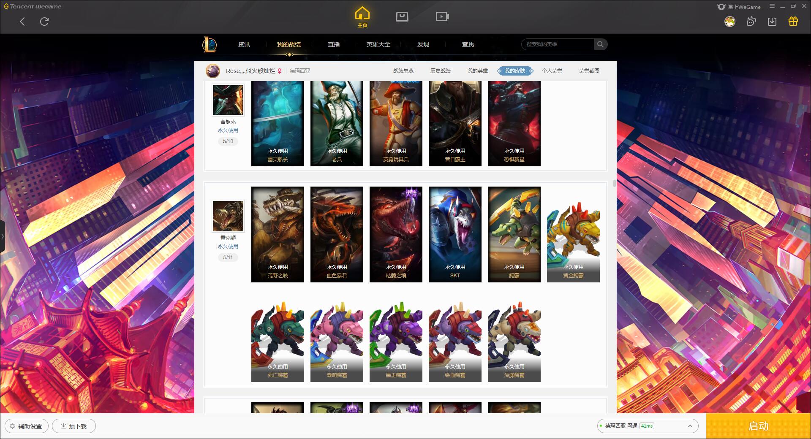This screenshot has height=439, width=811.
Task: Open the 发现 tab
Action: 423,44
